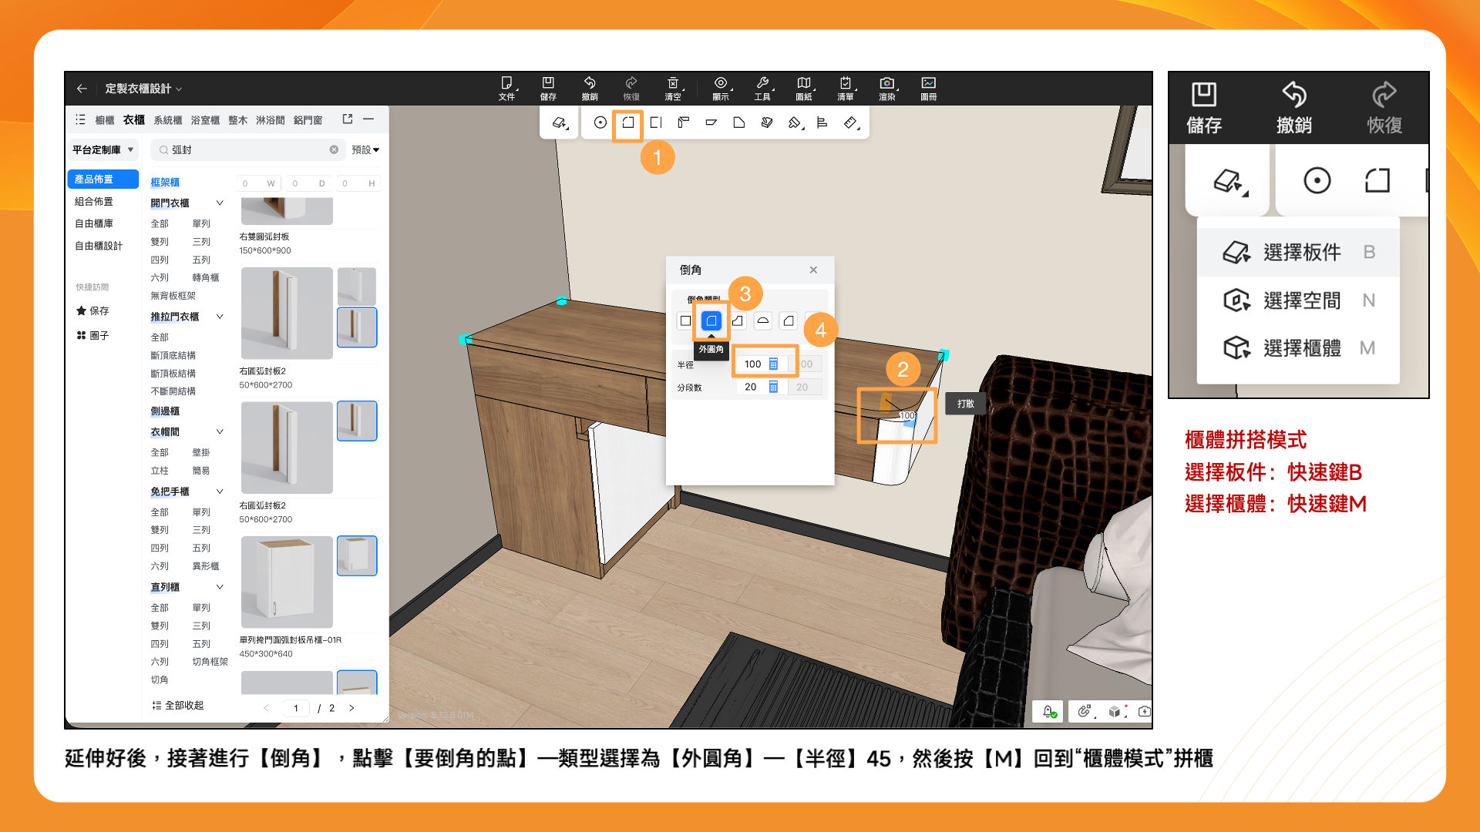Click the 渲染 render camera icon

pyautogui.click(x=886, y=83)
